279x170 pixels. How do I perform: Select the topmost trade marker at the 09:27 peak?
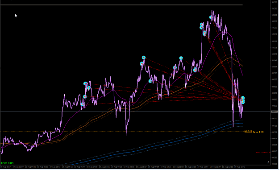pos(144,58)
